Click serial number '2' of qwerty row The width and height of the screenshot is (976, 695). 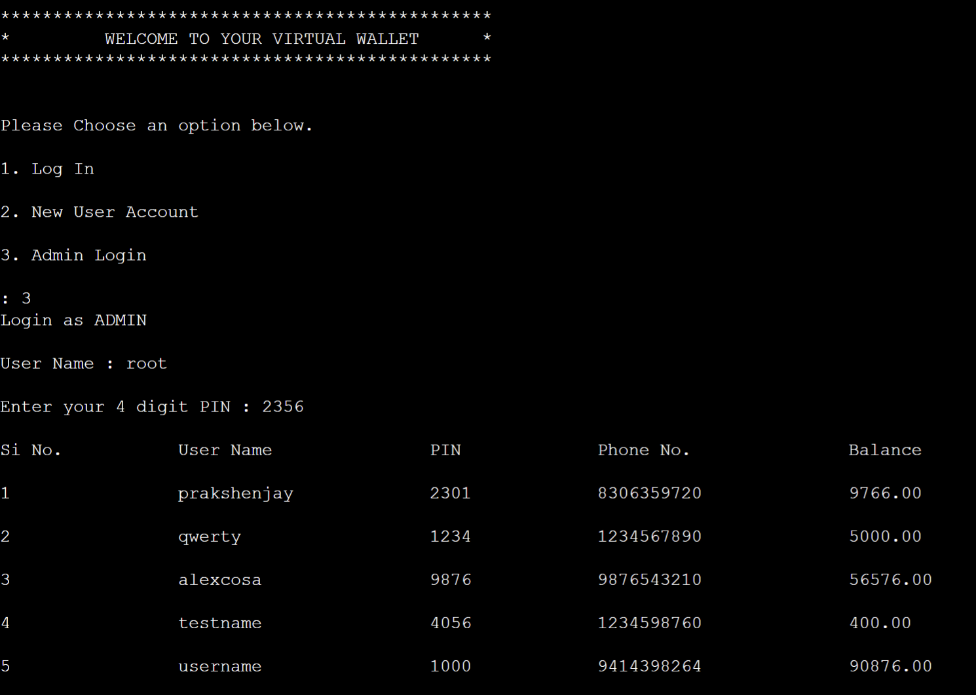(5, 536)
